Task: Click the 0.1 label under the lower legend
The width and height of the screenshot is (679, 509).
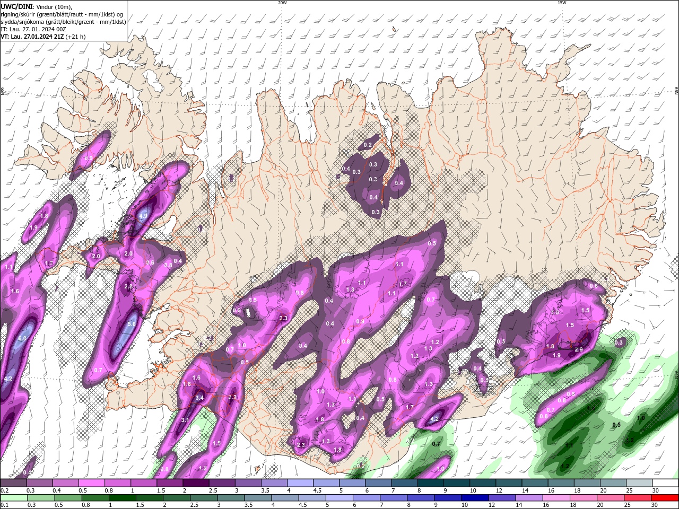Action: [4, 505]
